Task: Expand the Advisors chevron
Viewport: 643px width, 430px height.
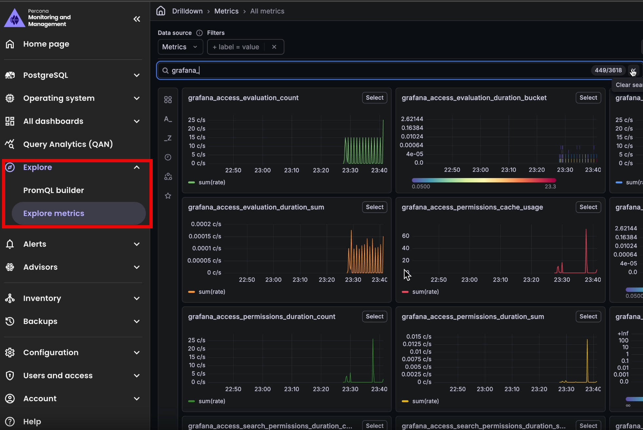Action: [137, 267]
